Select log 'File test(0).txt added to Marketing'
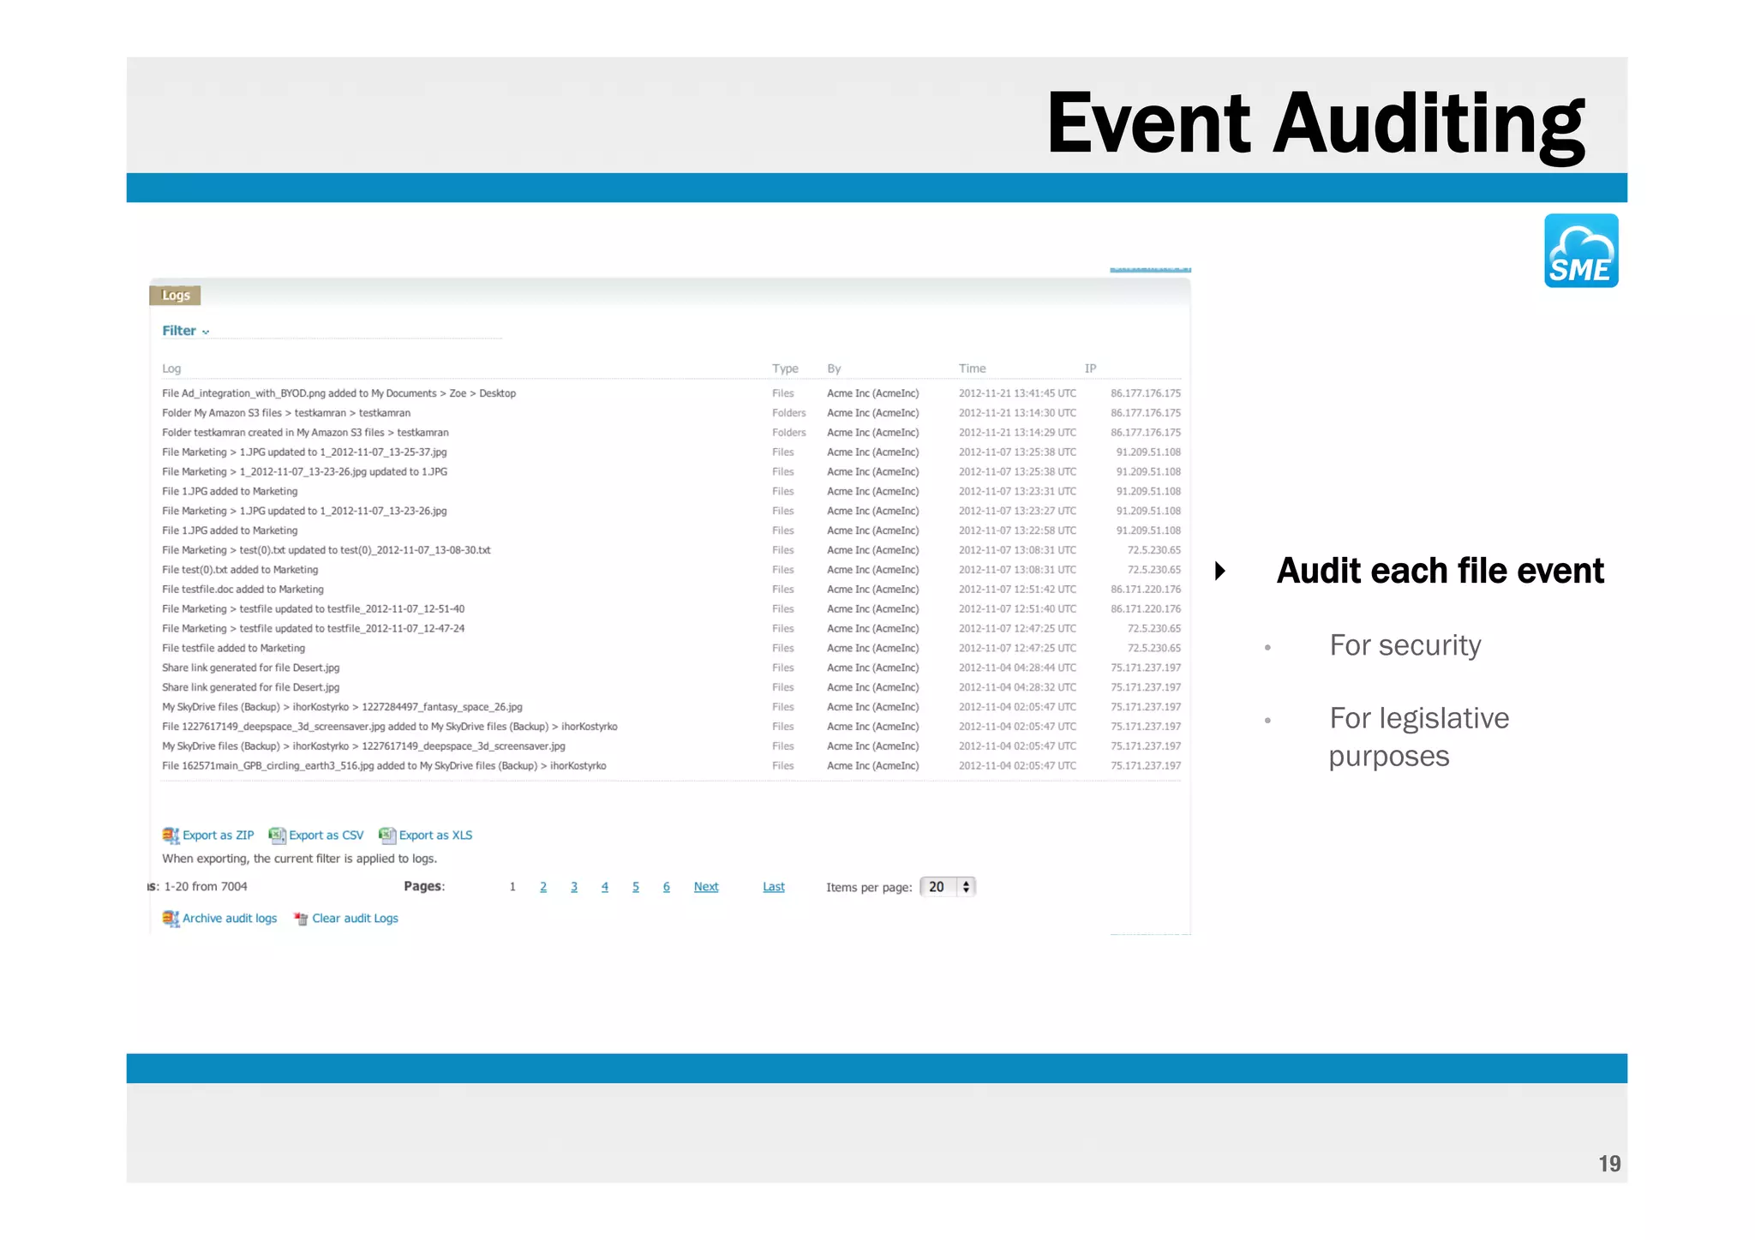 point(240,570)
